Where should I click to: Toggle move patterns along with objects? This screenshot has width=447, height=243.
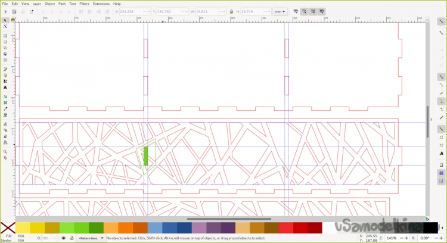[322, 11]
